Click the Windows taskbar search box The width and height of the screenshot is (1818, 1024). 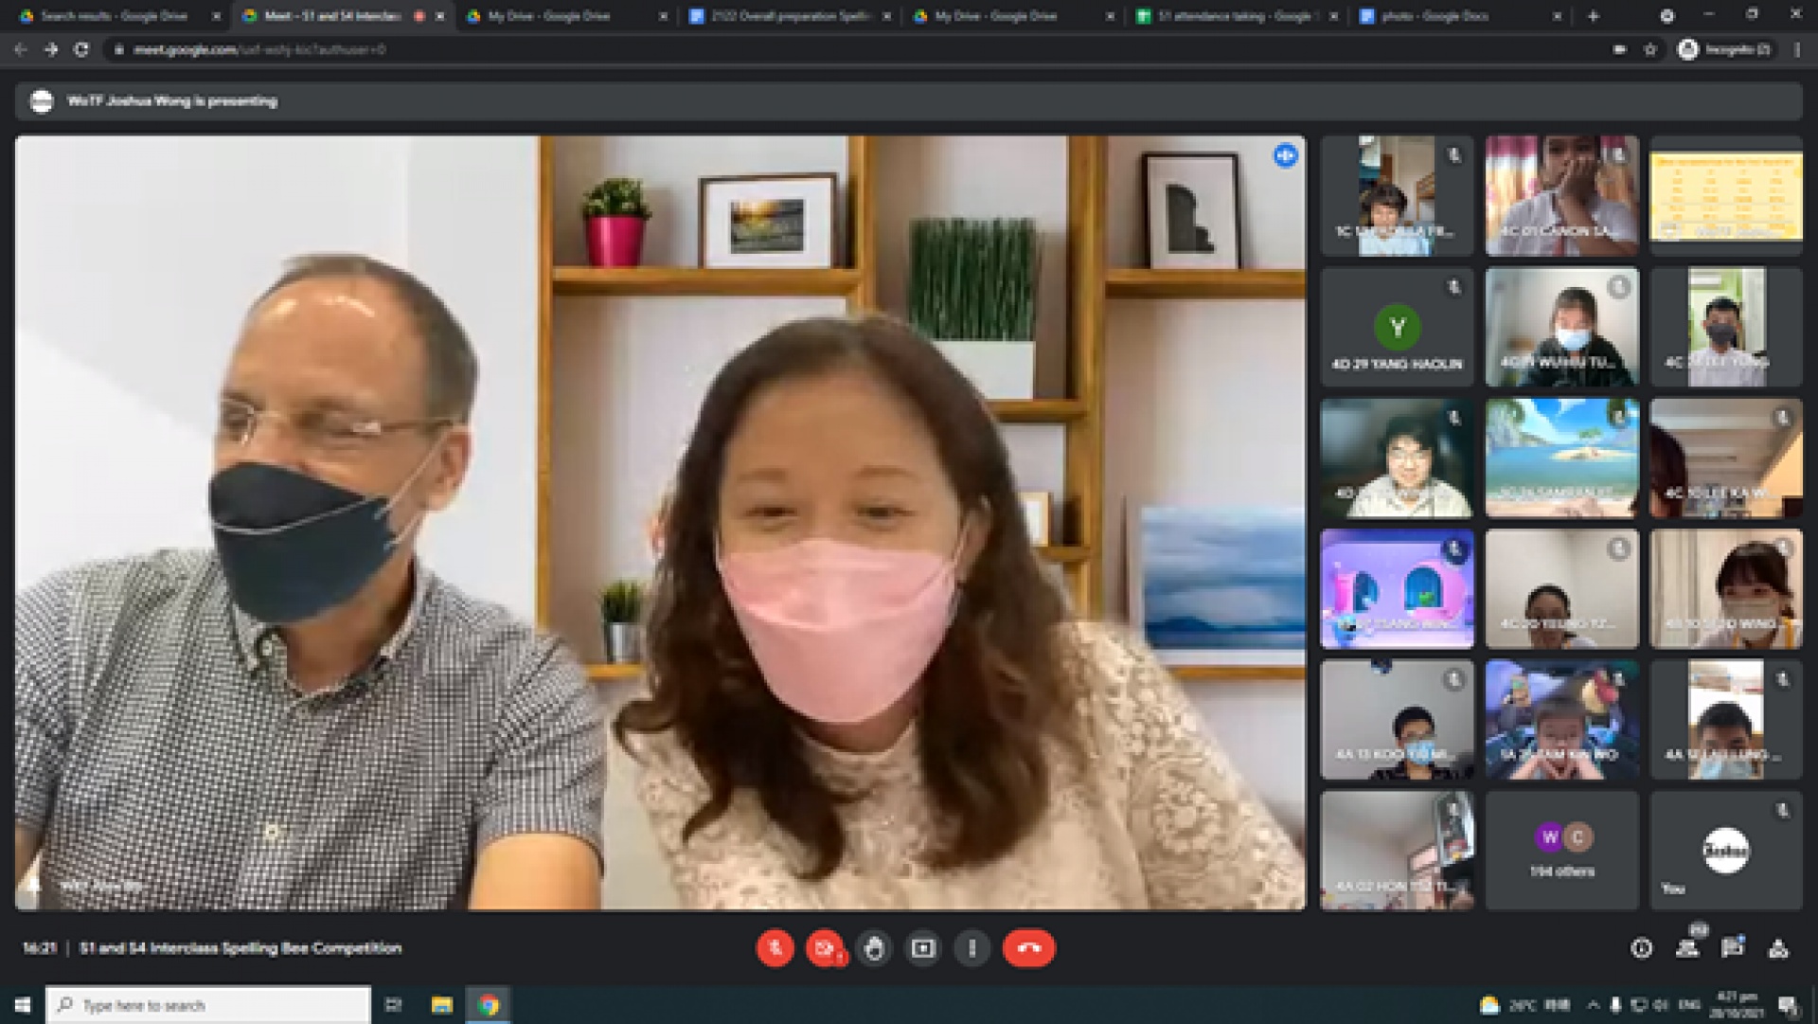208,1005
